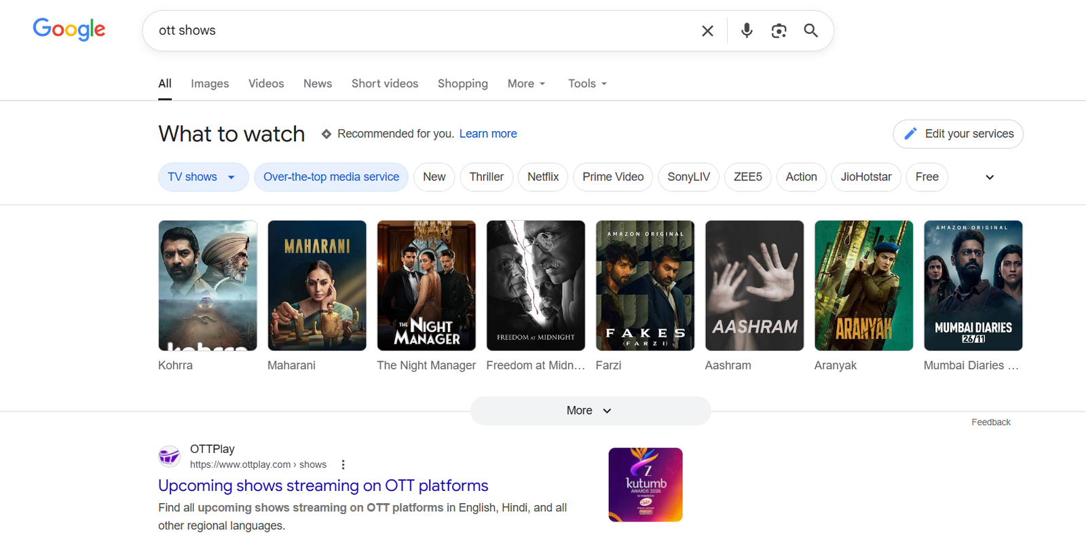Toggle the New filter chip
This screenshot has height=550, width=1086.
[434, 177]
